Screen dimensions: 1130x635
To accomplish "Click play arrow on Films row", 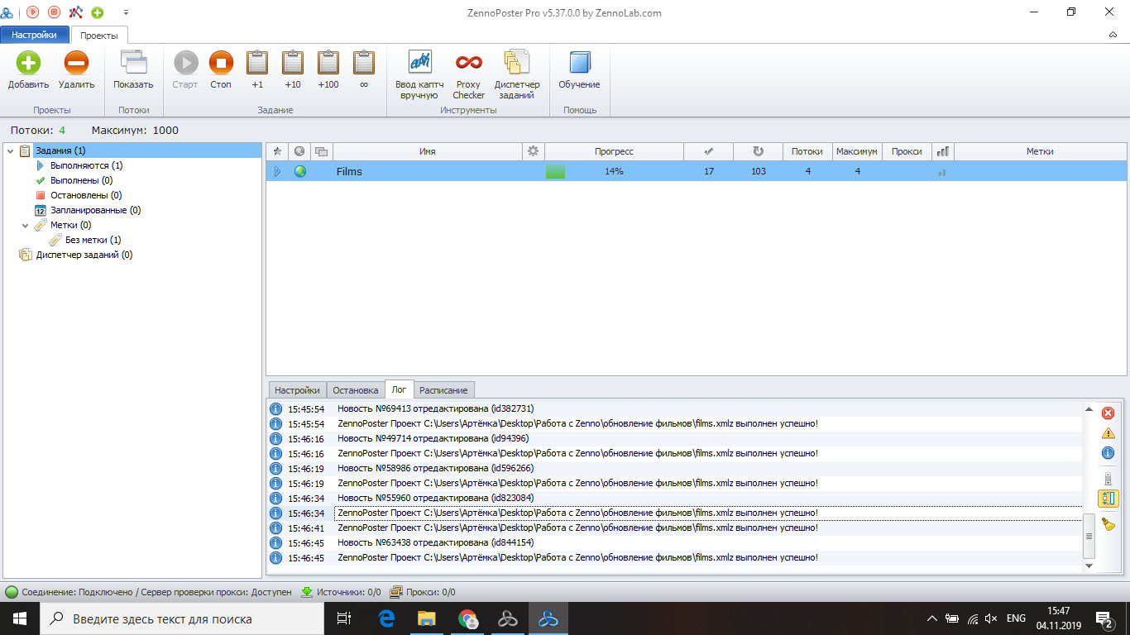I will [277, 171].
